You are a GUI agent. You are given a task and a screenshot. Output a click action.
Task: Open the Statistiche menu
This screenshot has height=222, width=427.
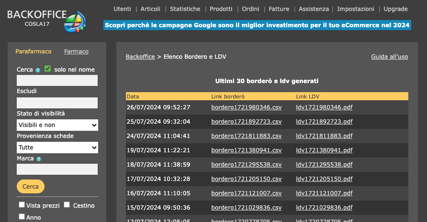tap(185, 9)
